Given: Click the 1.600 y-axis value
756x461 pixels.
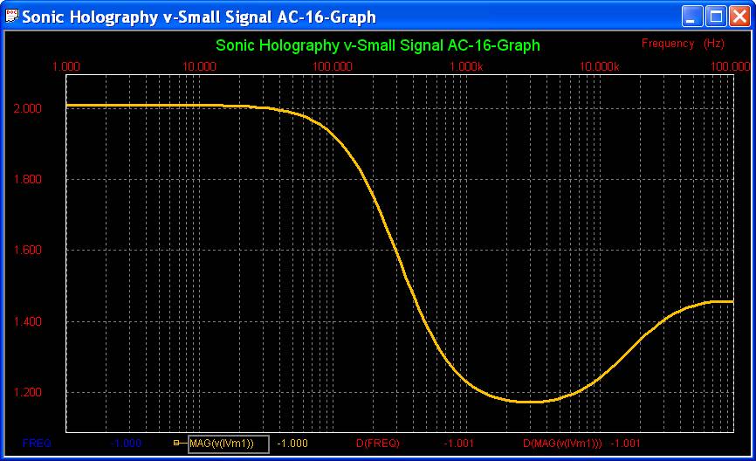Looking at the screenshot, I should (x=27, y=251).
